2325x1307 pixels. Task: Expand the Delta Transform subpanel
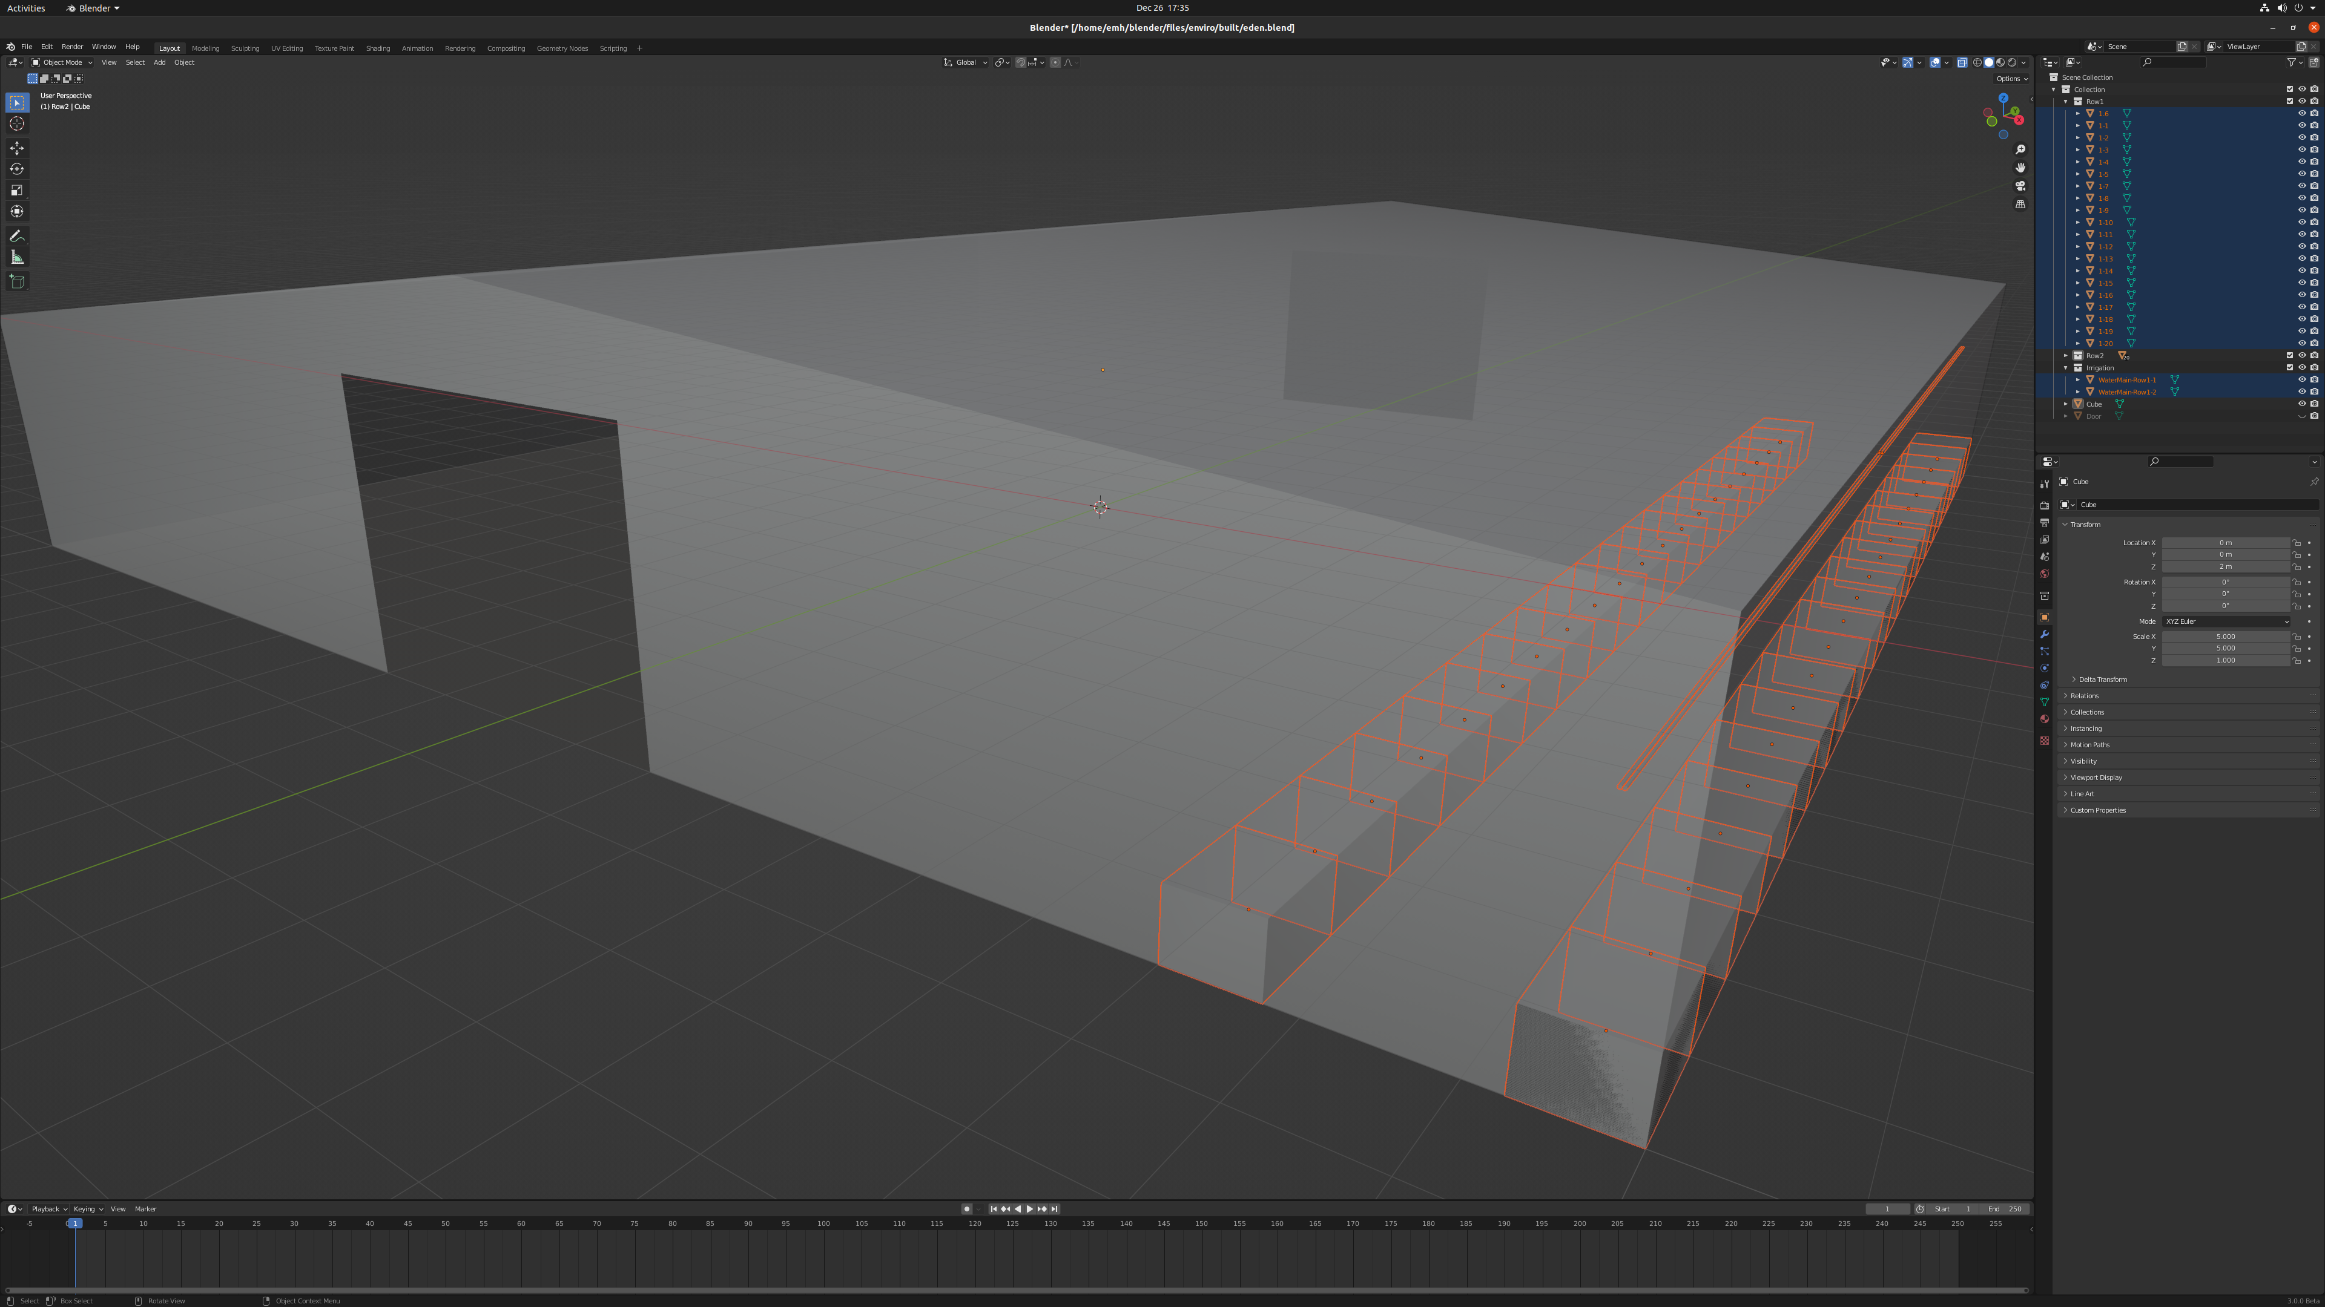2103,679
